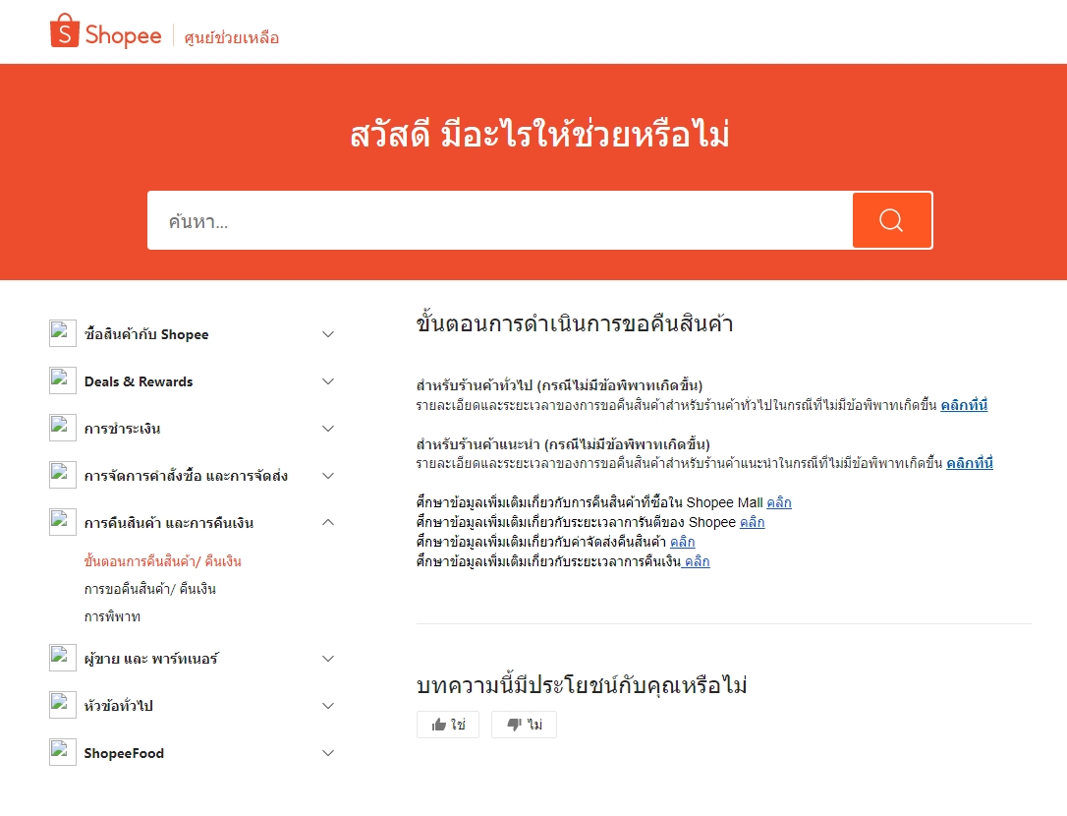Select sub-item ขั้นตอนการคืนสินค้า/ คืนเงิน
The image size is (1067, 816).
click(x=163, y=561)
